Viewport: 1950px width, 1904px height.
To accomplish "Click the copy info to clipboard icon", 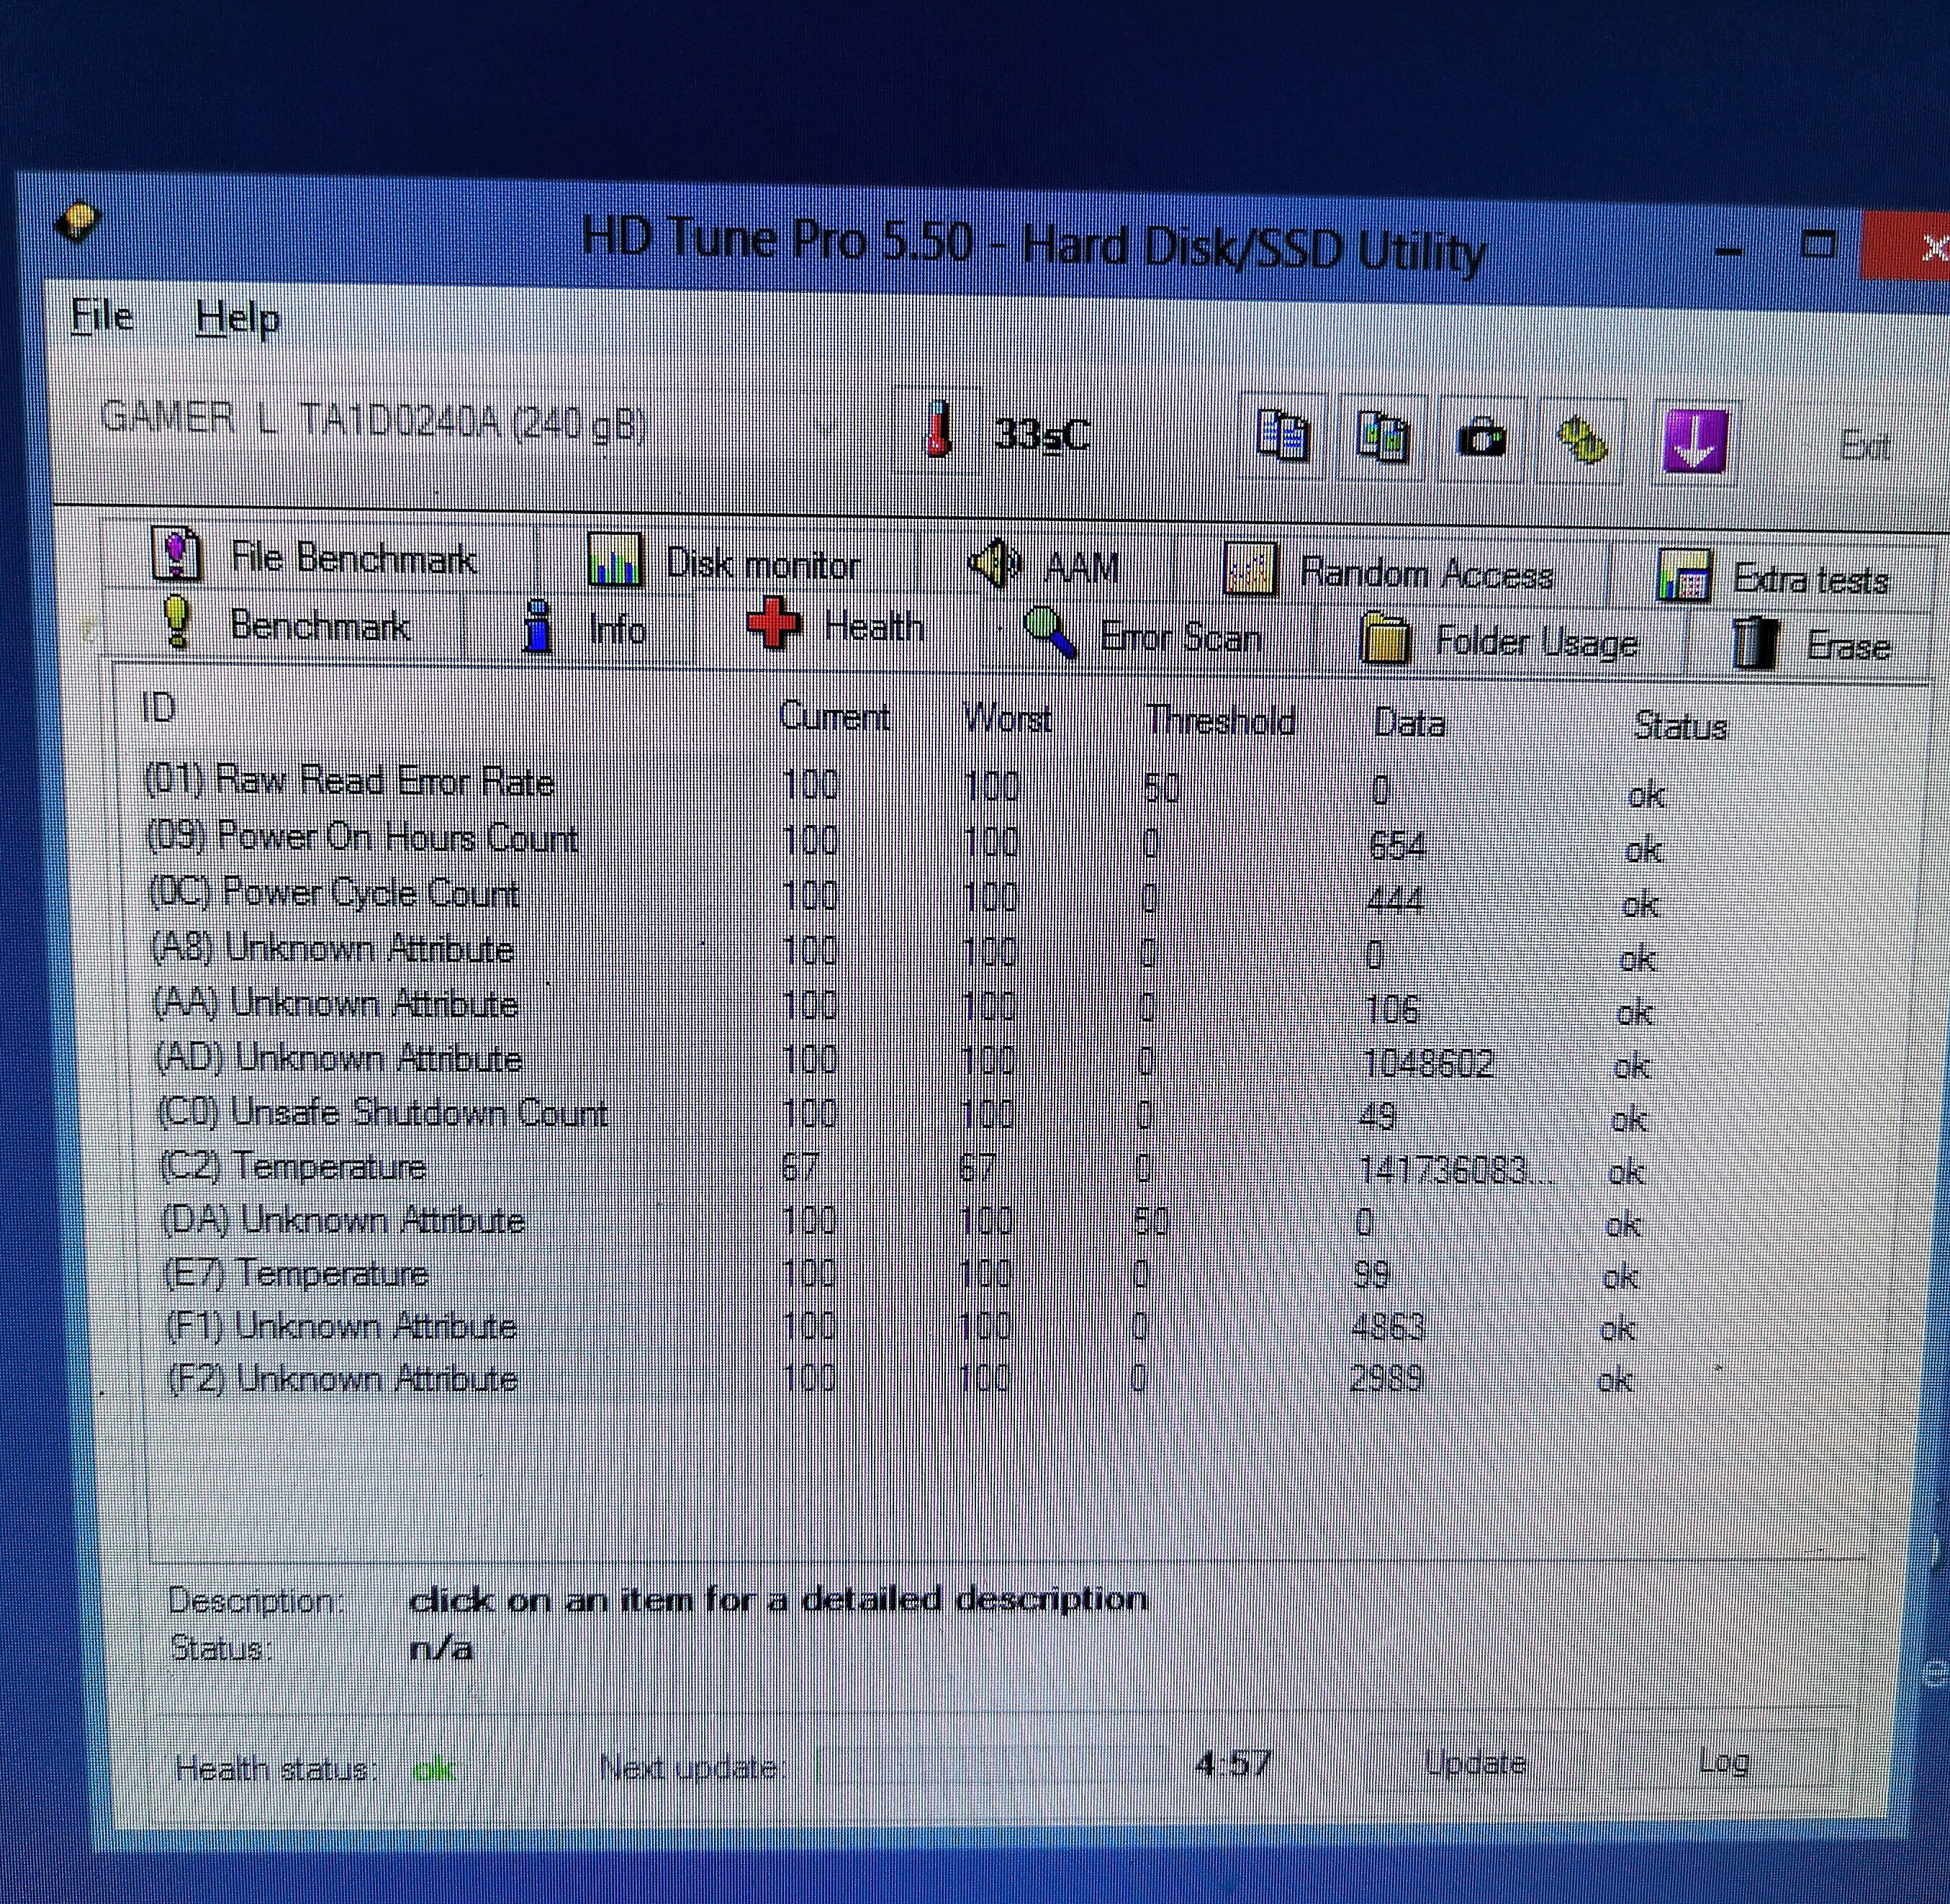I will click(1283, 436).
